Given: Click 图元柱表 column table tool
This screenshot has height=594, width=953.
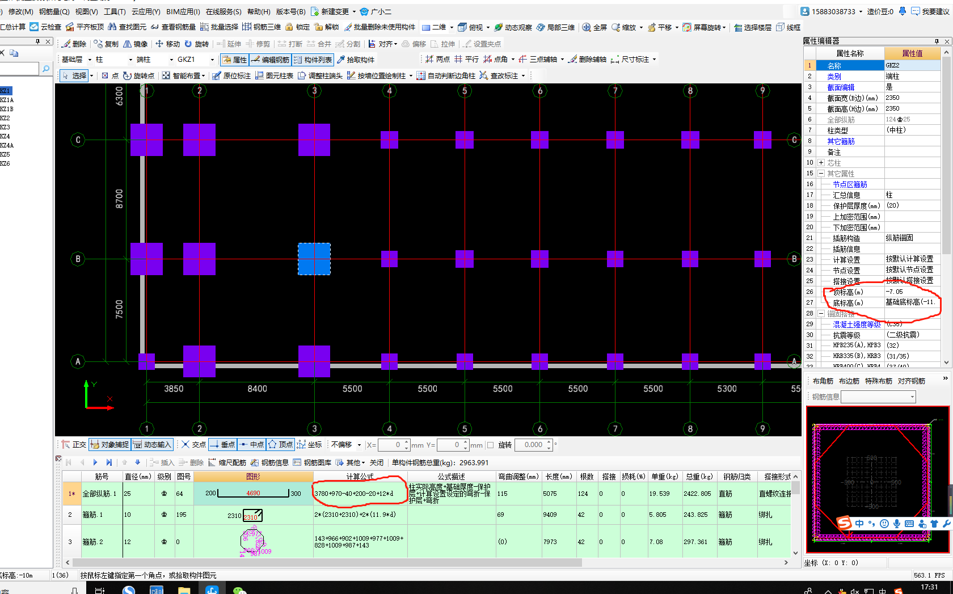Looking at the screenshot, I should click(x=274, y=75).
